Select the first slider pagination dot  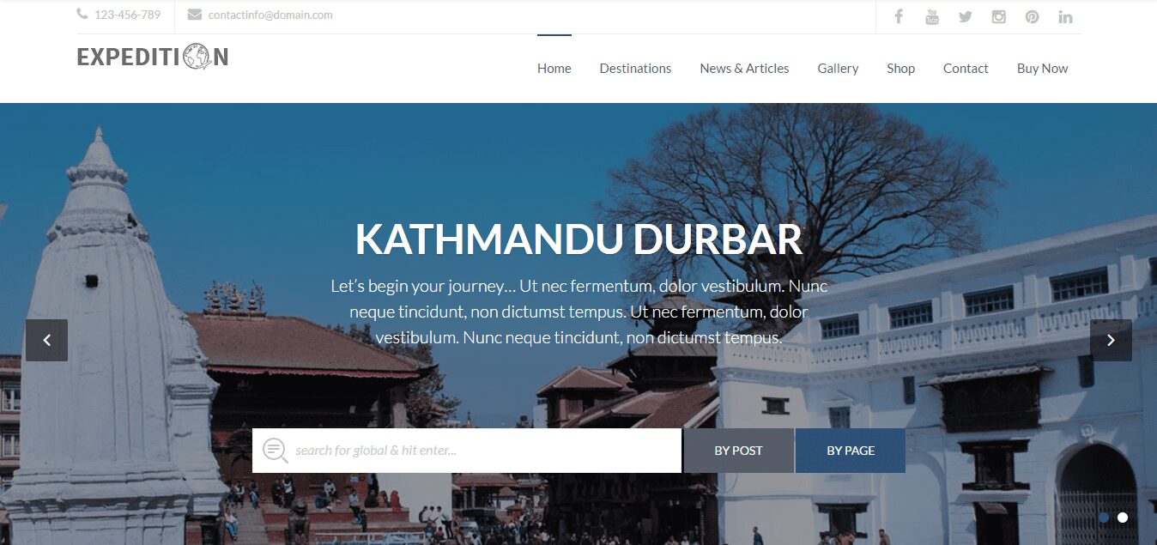[1104, 518]
